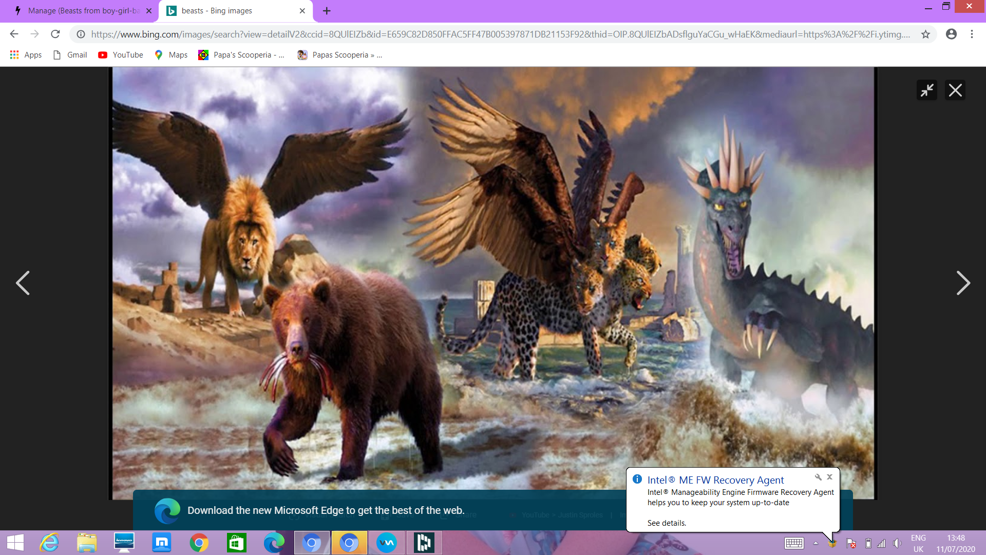The height and width of the screenshot is (555, 986).
Task: Close the beasts - Bing images tab
Action: coord(302,11)
